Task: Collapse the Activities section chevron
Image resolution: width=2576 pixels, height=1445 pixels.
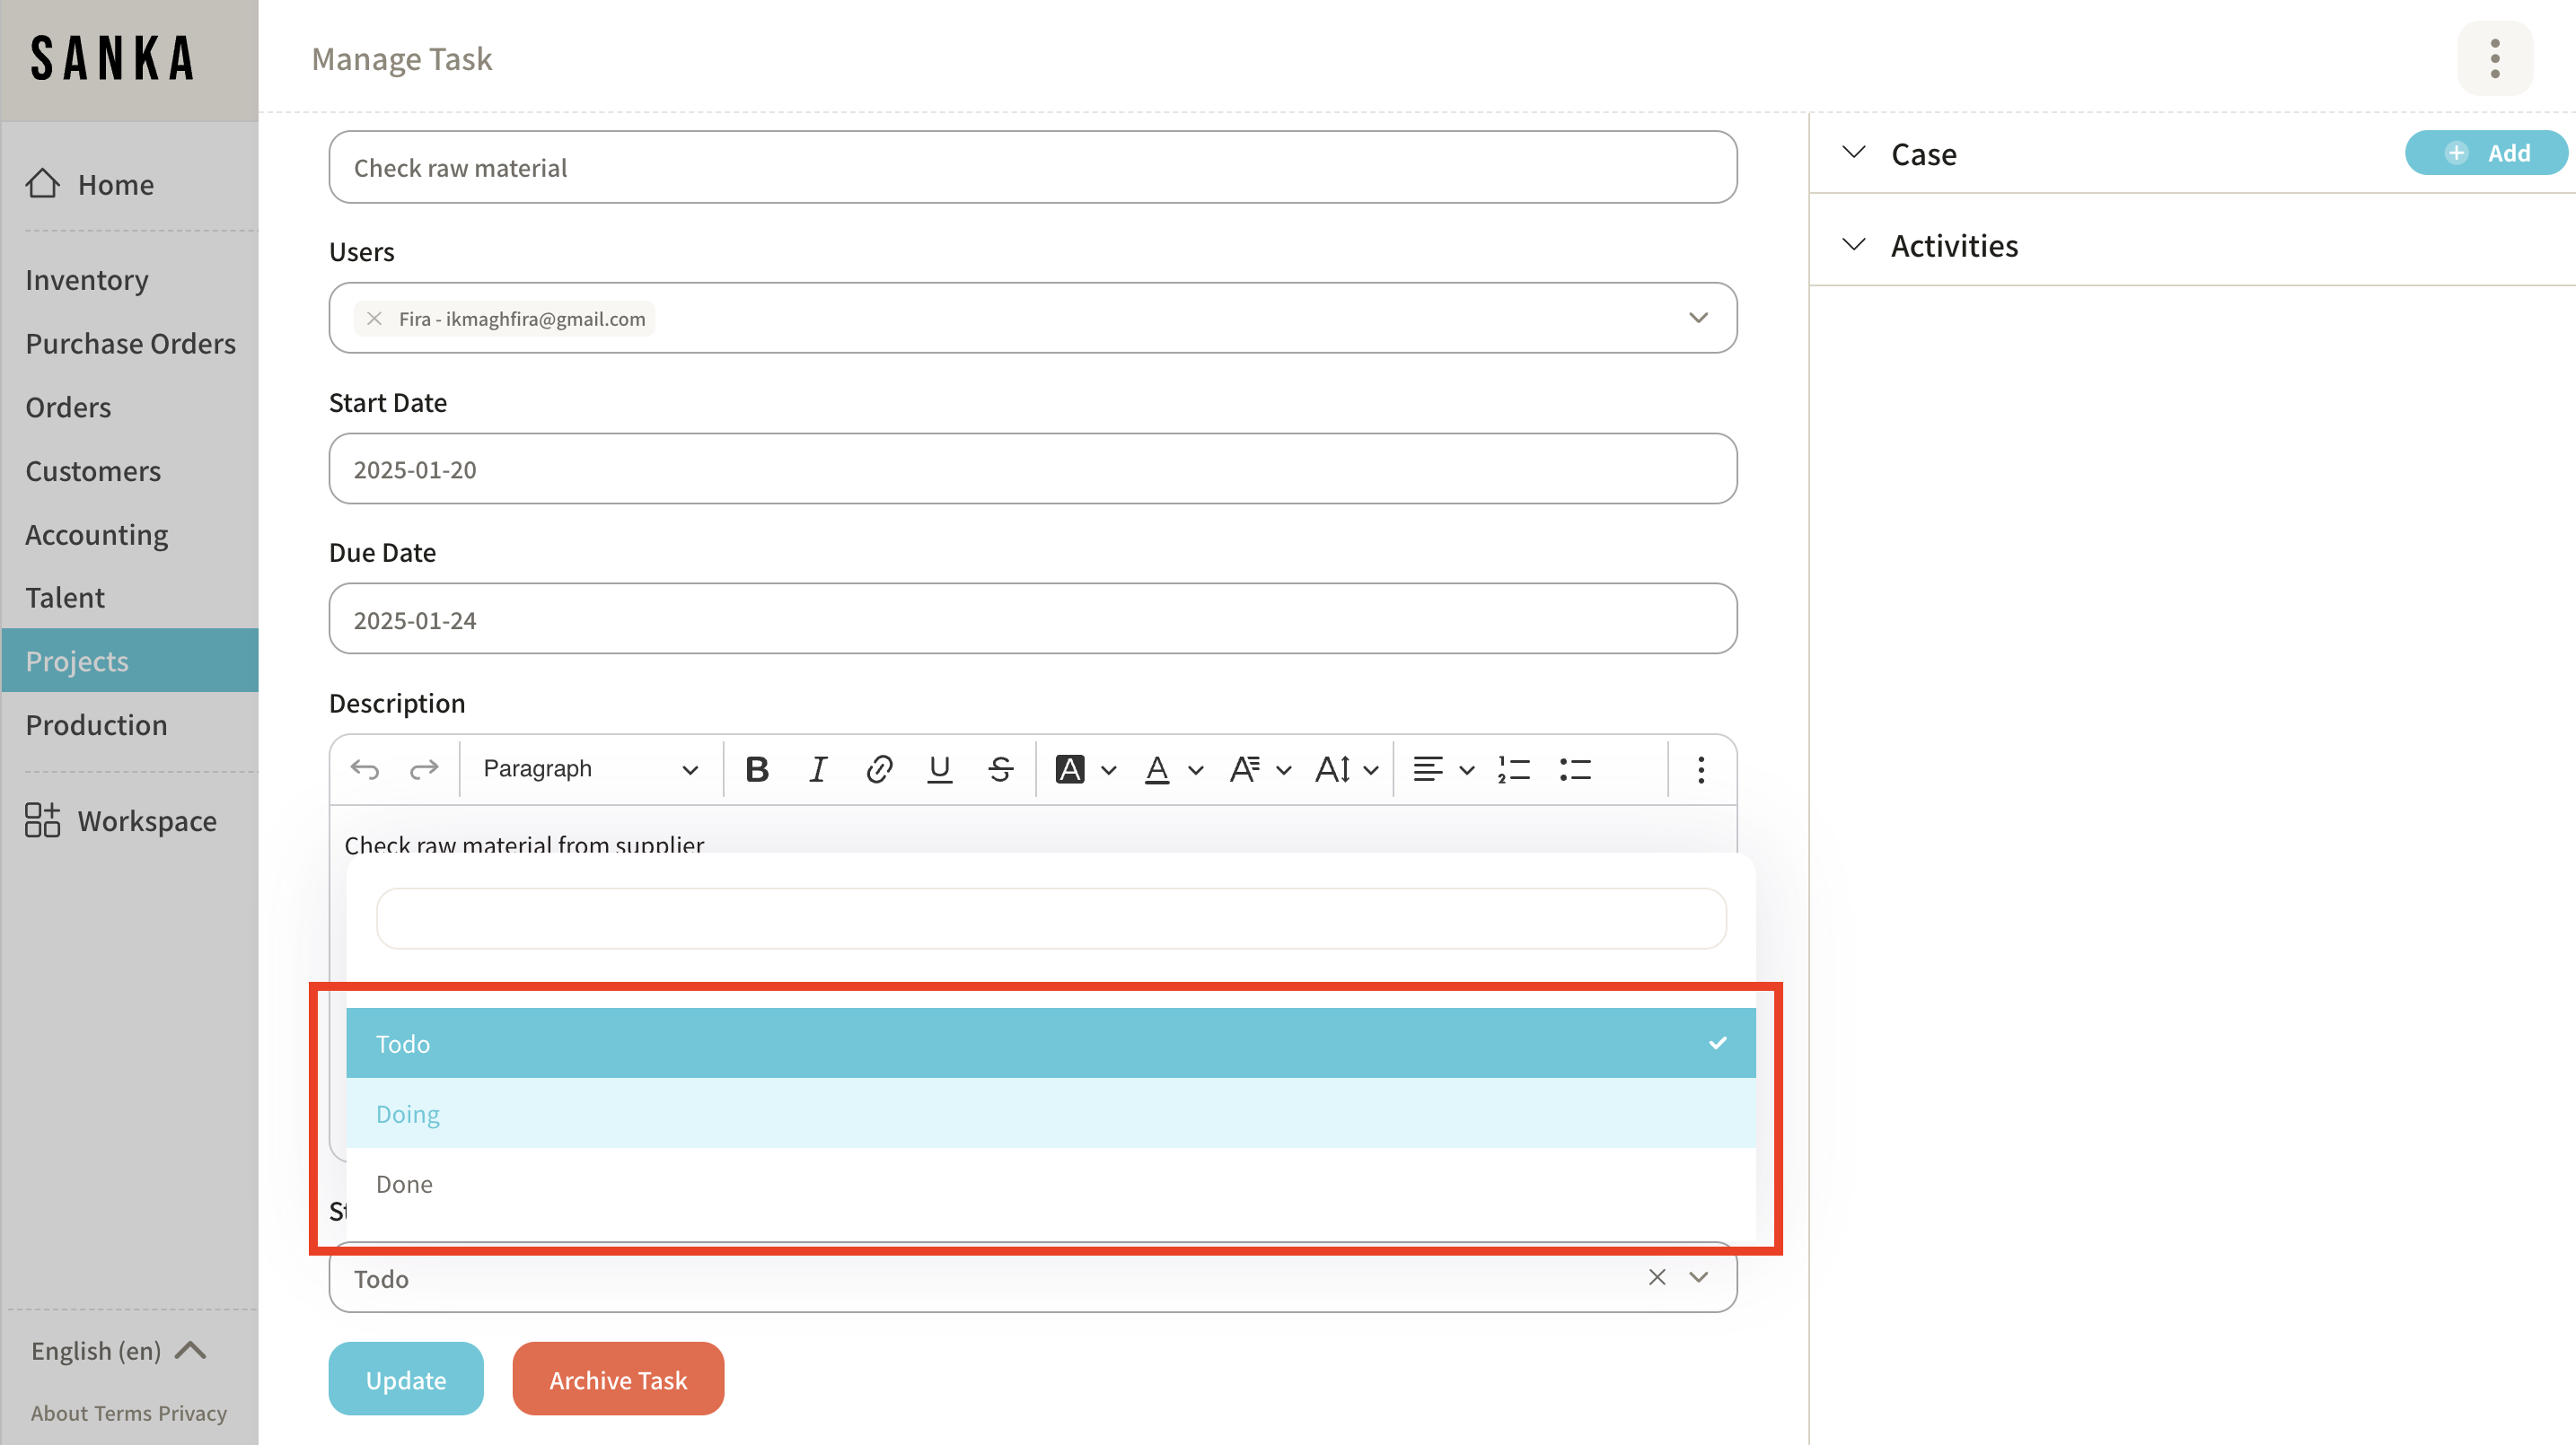Action: (x=1853, y=245)
